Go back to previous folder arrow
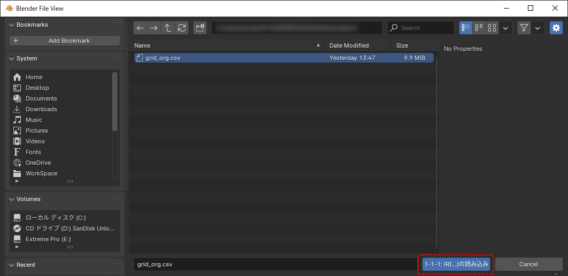The height and width of the screenshot is (276, 568). click(x=140, y=28)
